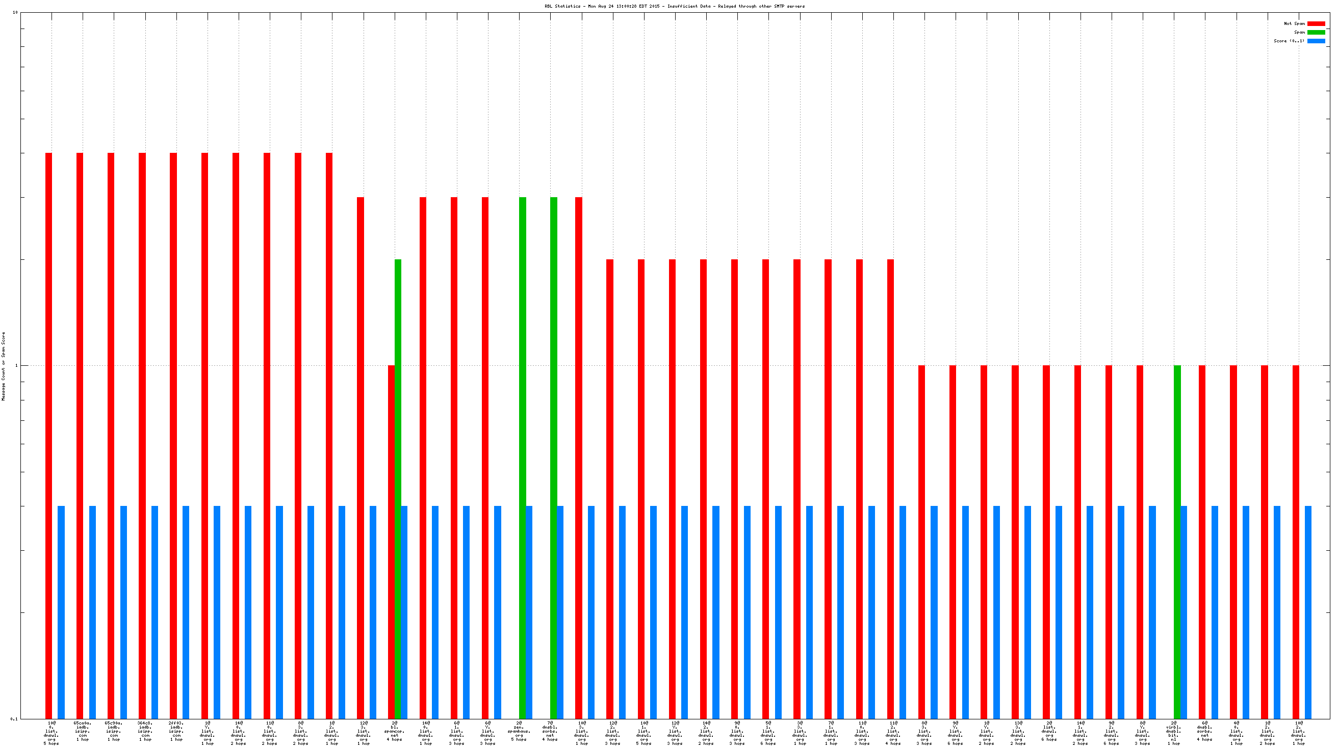Image resolution: width=1338 pixels, height=752 pixels.
Task: Click the 'Score (0..1)' legend text
Action: pyautogui.click(x=1289, y=41)
